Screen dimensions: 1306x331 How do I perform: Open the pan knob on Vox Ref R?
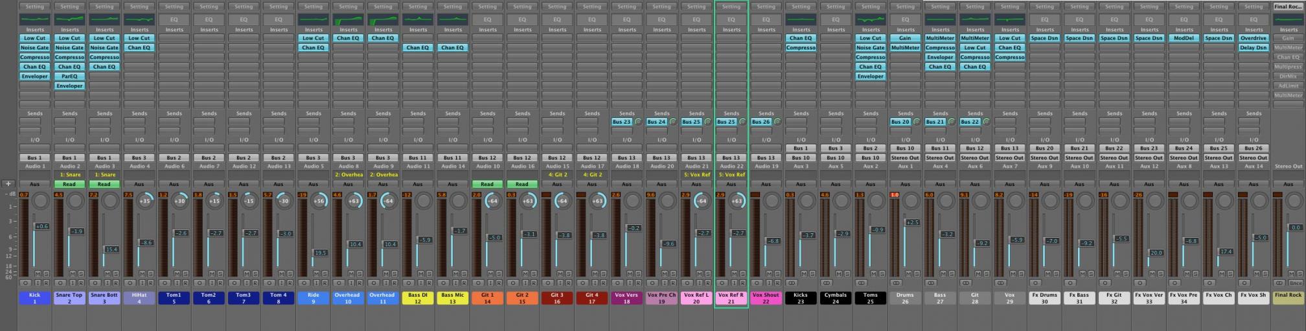click(x=737, y=201)
